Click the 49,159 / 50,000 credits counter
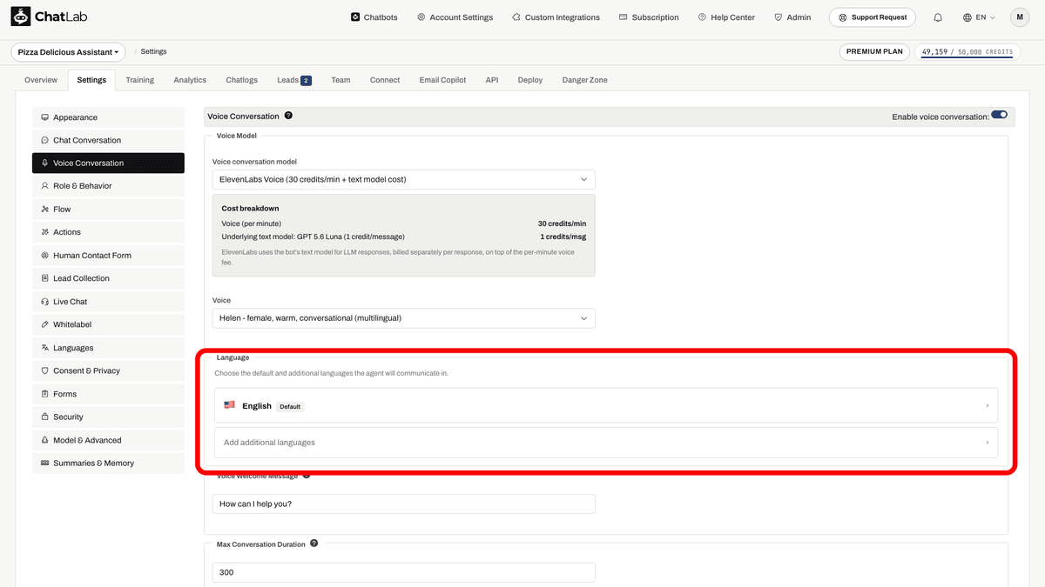This screenshot has height=587, width=1045. (967, 52)
